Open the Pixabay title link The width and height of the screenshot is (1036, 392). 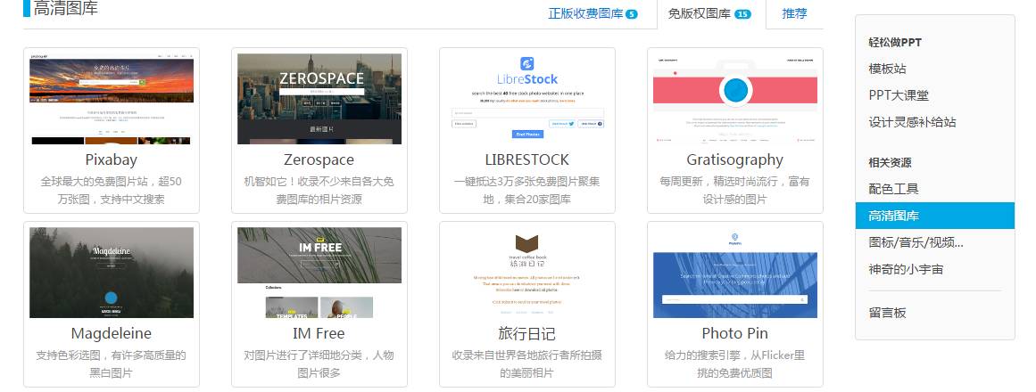coord(112,159)
